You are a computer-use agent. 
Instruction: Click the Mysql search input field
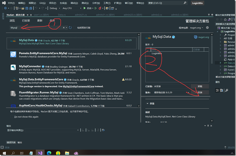pyautogui.click(x=36, y=28)
